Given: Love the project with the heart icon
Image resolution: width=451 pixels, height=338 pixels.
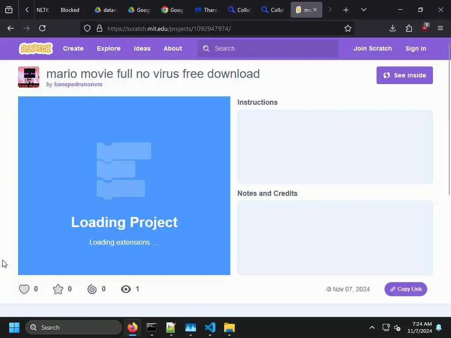Looking at the screenshot, I should point(24,289).
